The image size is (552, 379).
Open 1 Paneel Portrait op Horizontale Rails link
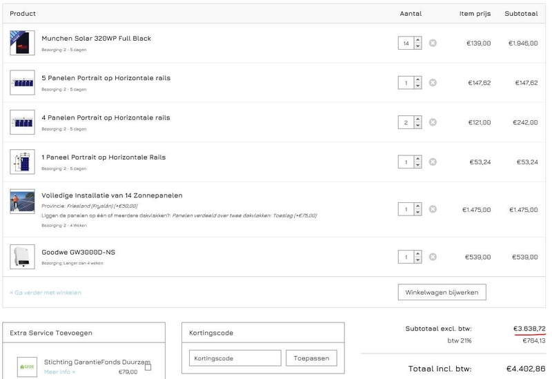(x=103, y=157)
